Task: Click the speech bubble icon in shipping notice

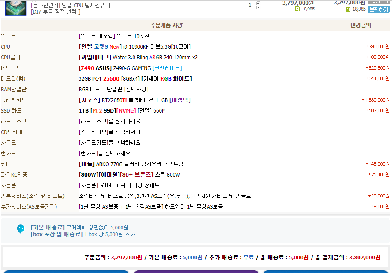Action: (x=21, y=229)
